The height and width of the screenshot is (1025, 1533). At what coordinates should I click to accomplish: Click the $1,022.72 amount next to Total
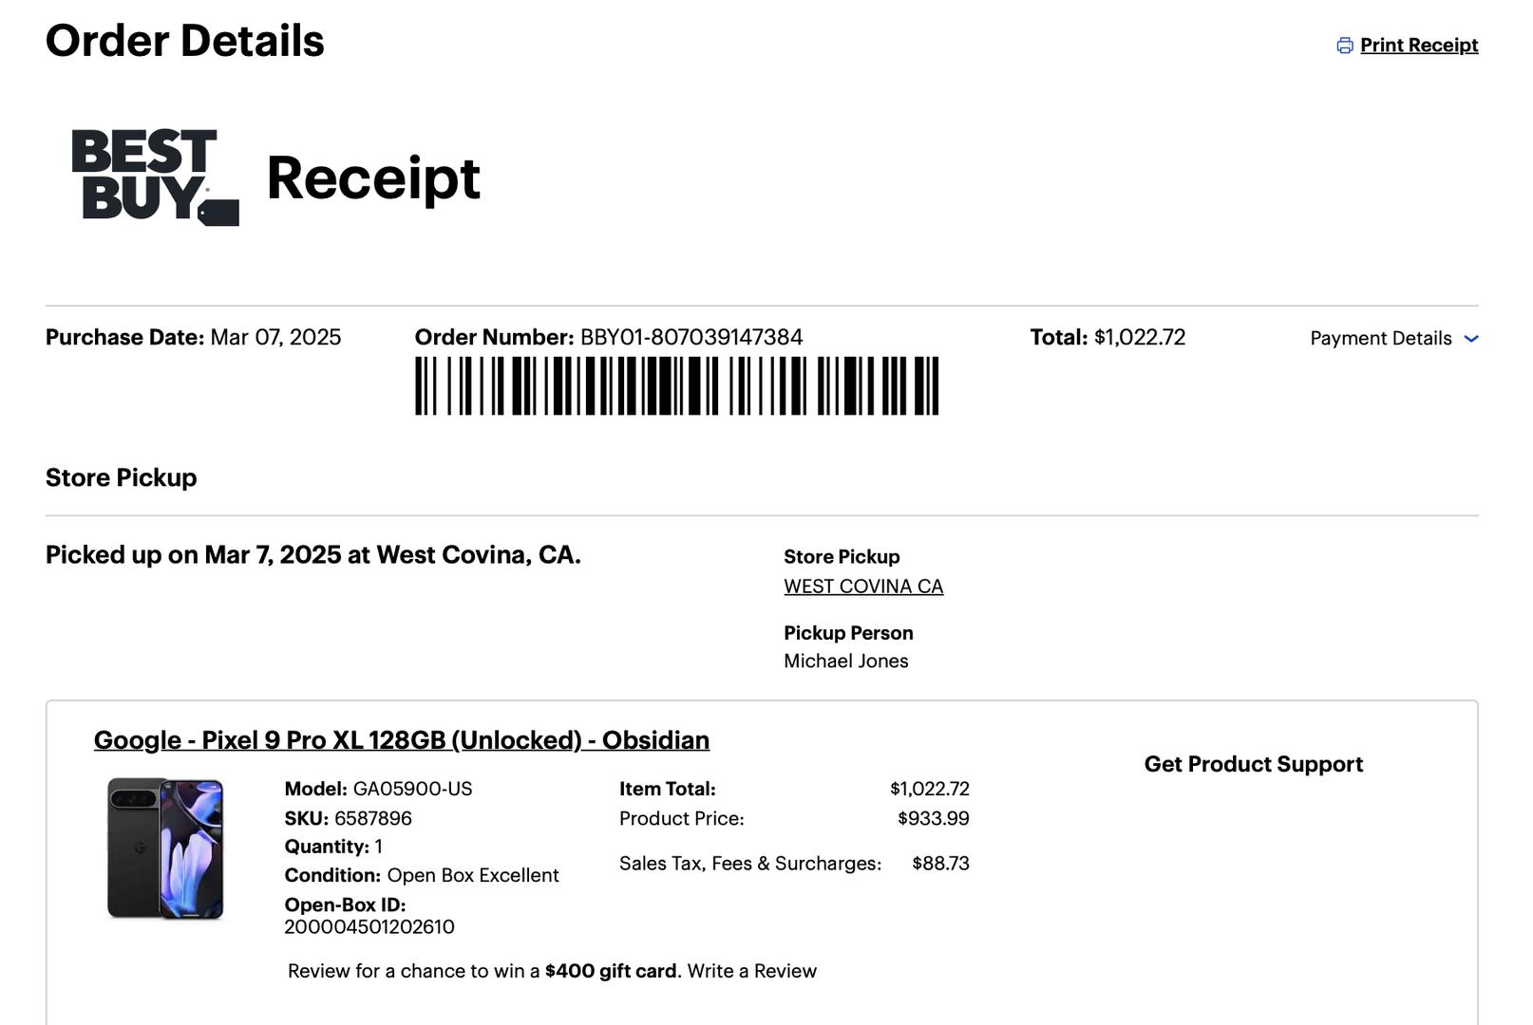[x=1139, y=338]
